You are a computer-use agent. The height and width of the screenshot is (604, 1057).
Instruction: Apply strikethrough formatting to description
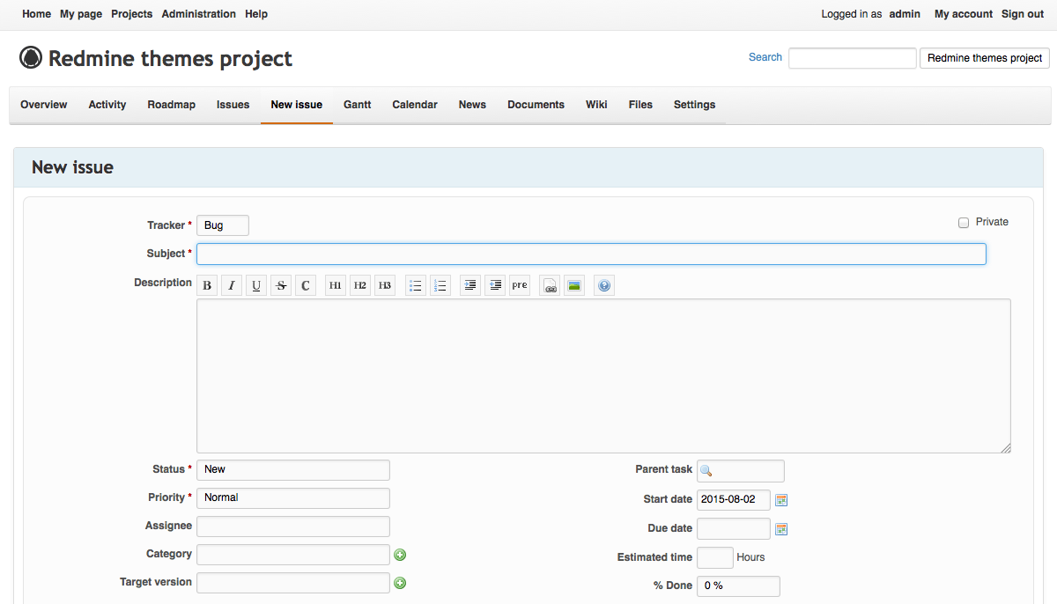coord(281,285)
